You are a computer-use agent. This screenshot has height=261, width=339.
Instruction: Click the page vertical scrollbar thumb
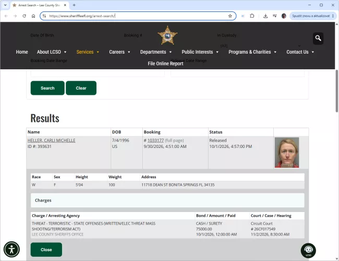coord(336,91)
